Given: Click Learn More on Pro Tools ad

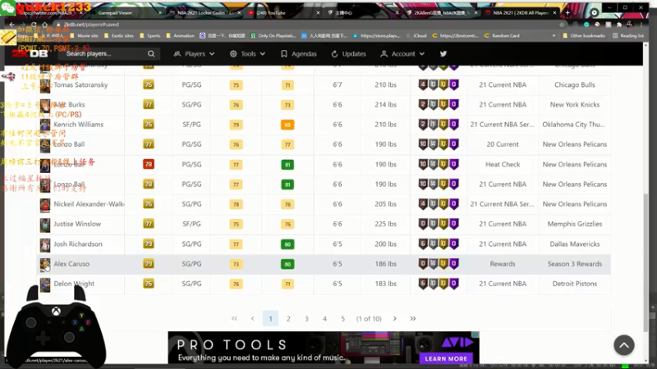Looking at the screenshot, I should [446, 358].
